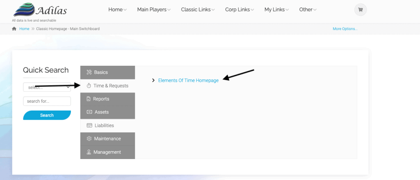
Task: Click the Search button
Action: pos(47,115)
